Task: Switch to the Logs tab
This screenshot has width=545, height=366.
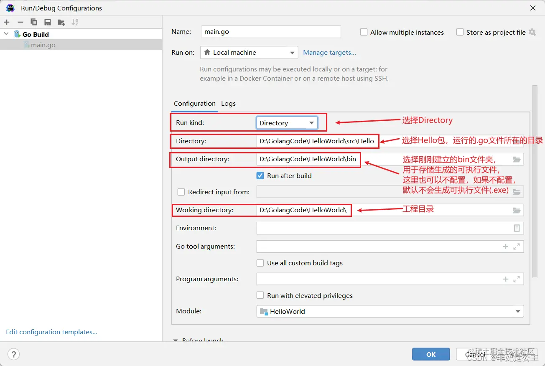Action: click(x=228, y=103)
